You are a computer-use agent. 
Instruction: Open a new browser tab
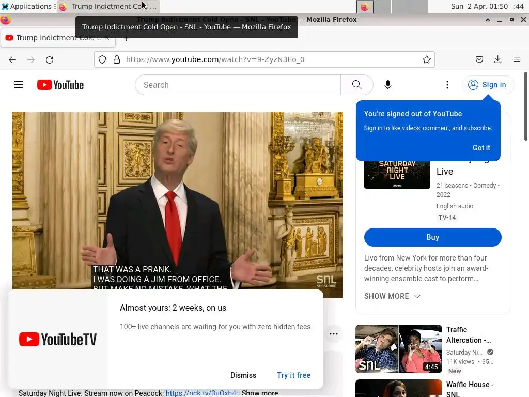(x=126, y=38)
